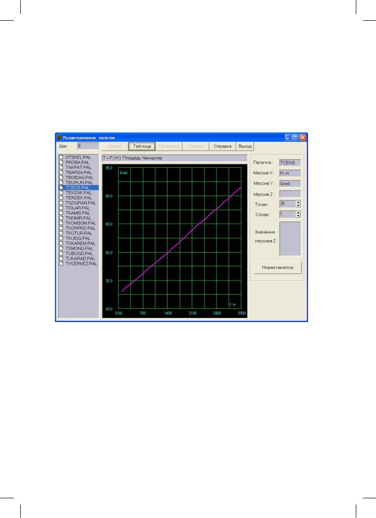Select file TAKPAT.PAL in list
The image size is (376, 518).
(x=78, y=167)
